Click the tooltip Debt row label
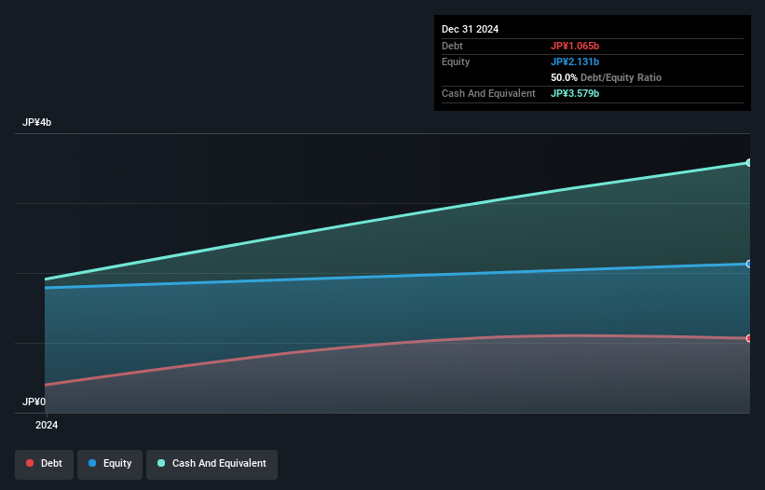Image resolution: width=765 pixels, height=490 pixels. tap(452, 46)
